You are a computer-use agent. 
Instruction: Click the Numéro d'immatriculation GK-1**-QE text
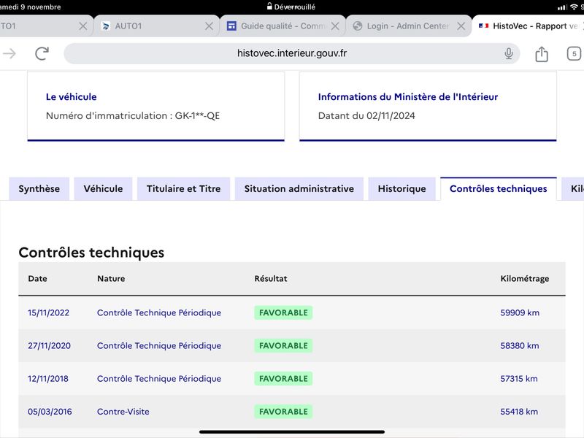click(133, 116)
